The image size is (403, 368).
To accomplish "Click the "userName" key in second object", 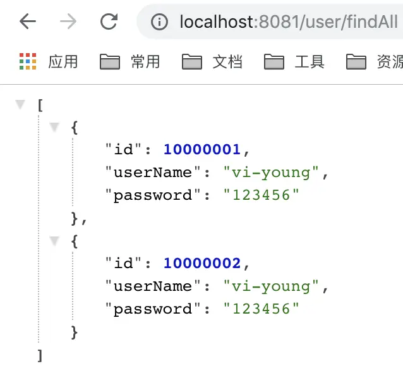I will (x=153, y=286).
